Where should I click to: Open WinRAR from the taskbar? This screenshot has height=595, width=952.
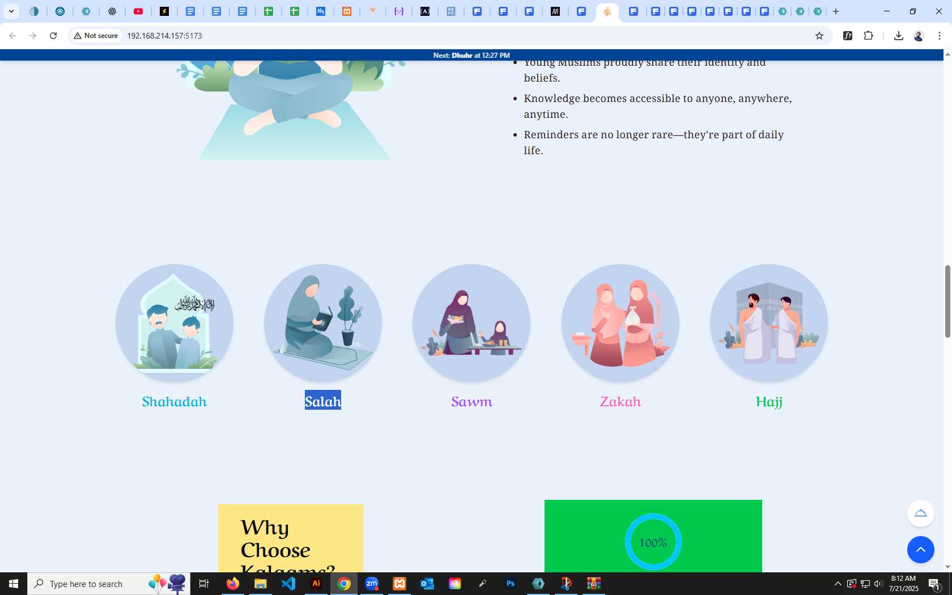point(594,584)
